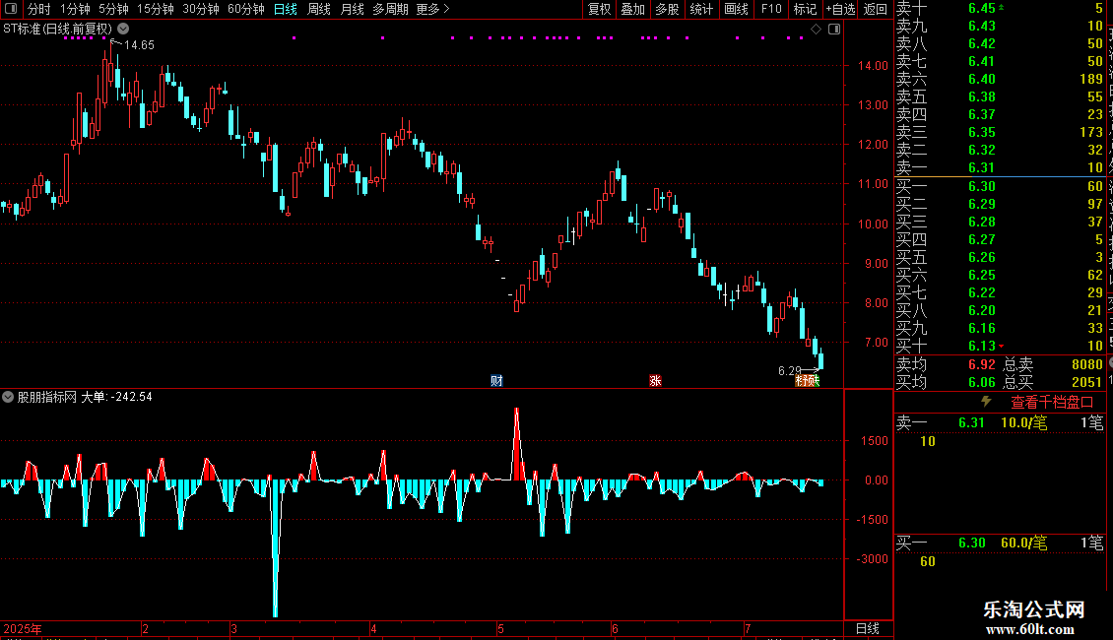Screen dimensions: 1113x640
Task: Open the dropdown beside 股朋指标网 indicator
Action: click(x=7, y=397)
